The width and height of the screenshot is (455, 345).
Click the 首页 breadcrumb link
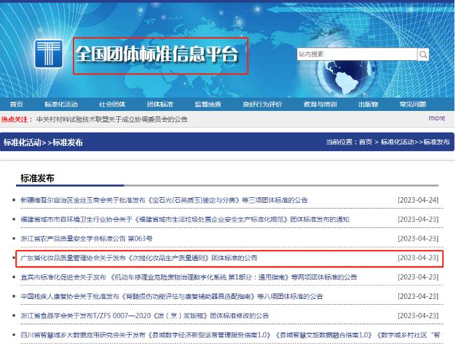(365, 142)
